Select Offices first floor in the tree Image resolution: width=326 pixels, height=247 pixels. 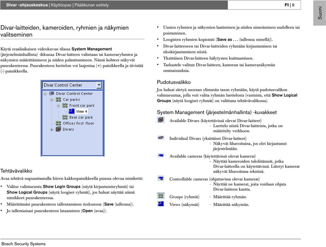tap(78, 123)
